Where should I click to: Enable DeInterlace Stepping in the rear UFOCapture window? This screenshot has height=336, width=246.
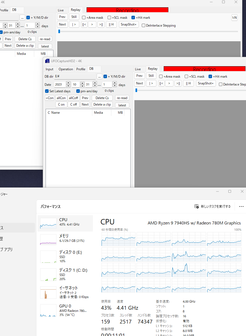point(144,26)
